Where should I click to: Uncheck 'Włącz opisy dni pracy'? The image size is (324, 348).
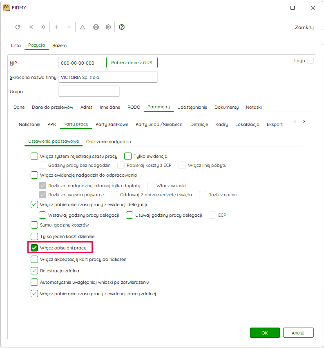click(34, 248)
